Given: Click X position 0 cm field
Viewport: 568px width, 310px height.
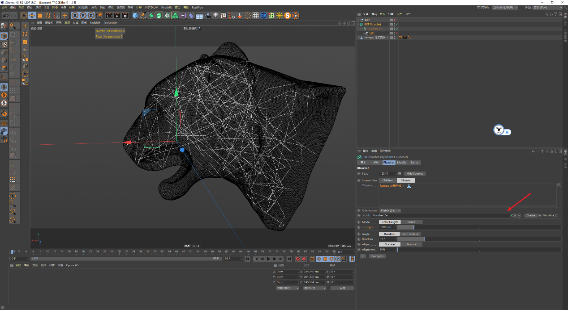Looking at the screenshot, I should click(288, 272).
